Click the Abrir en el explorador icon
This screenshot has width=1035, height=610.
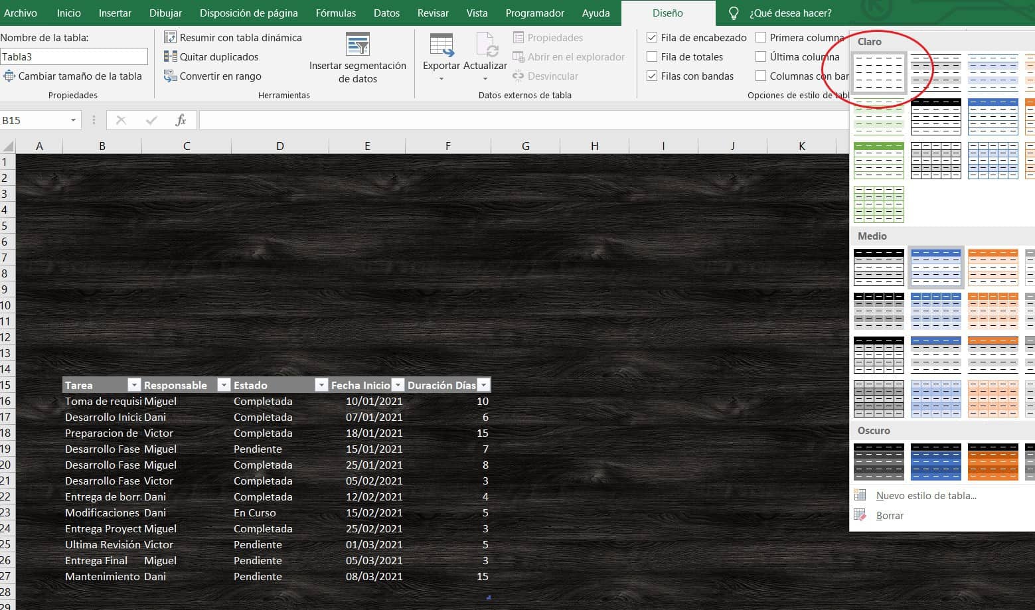coord(518,56)
